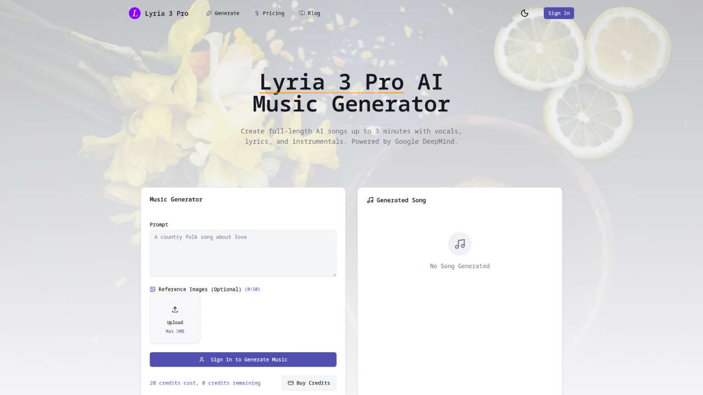703x395 pixels.
Task: Click the Sign In button in header
Action: click(x=559, y=13)
